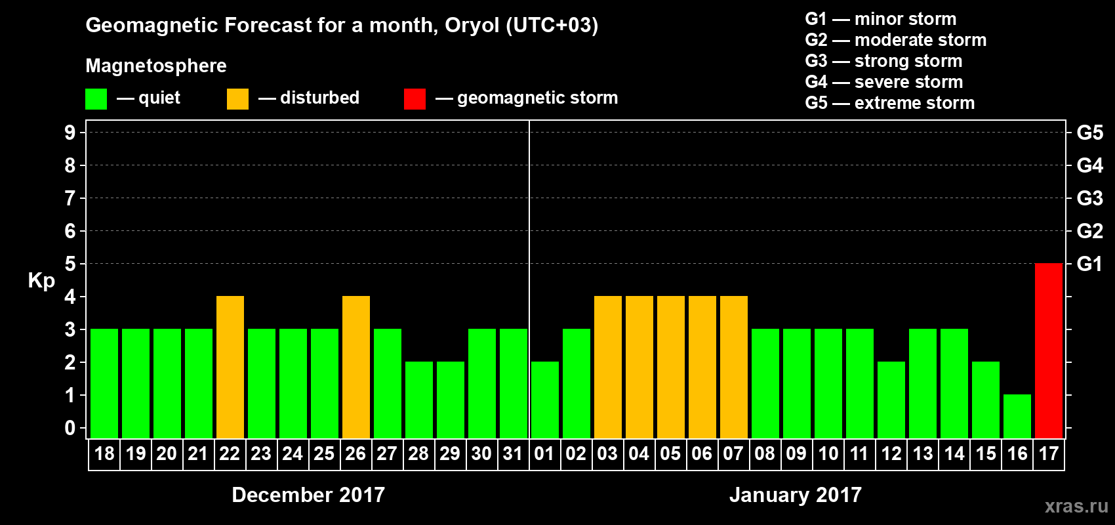Click 'G3 — strong storm' legend text
1115x525 pixels.
(x=883, y=61)
